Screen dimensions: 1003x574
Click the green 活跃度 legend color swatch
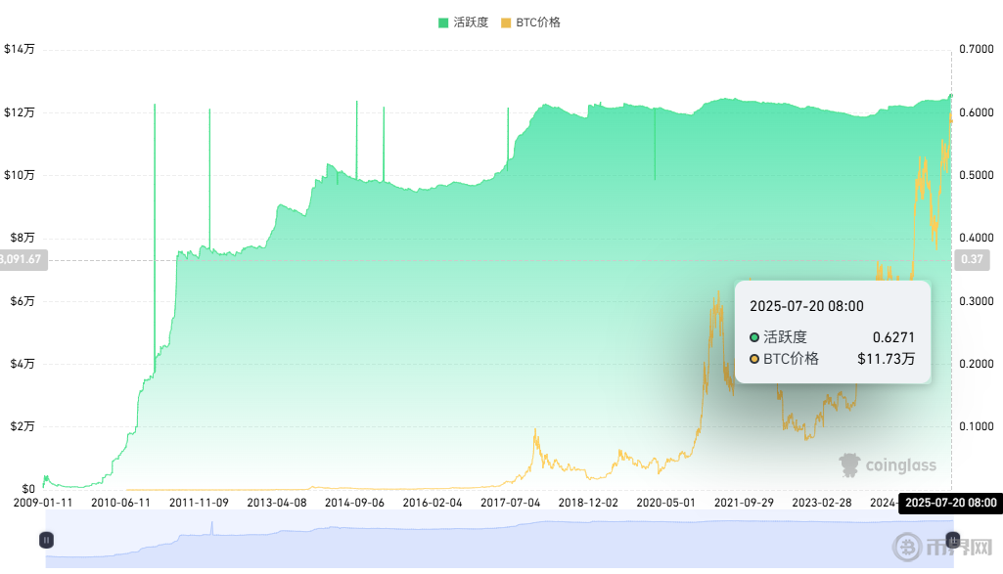(443, 22)
